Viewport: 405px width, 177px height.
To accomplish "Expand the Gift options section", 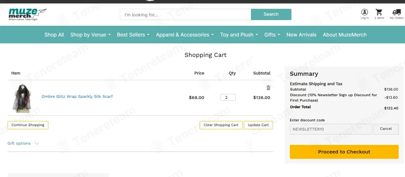I will tap(23, 143).
